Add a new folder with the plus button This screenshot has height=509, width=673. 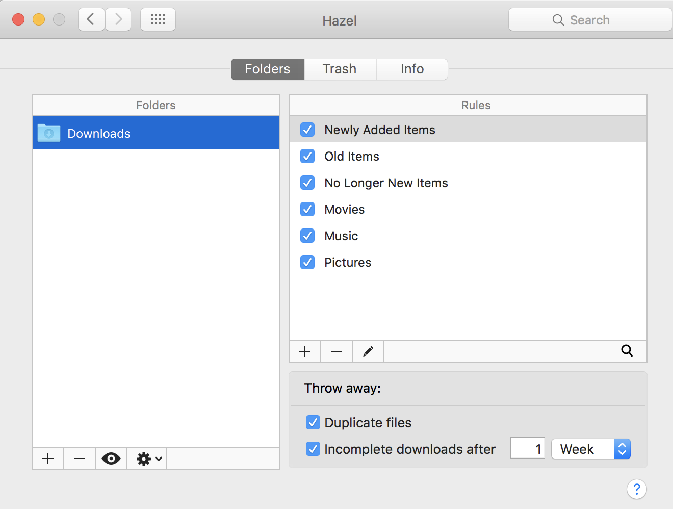click(x=48, y=459)
